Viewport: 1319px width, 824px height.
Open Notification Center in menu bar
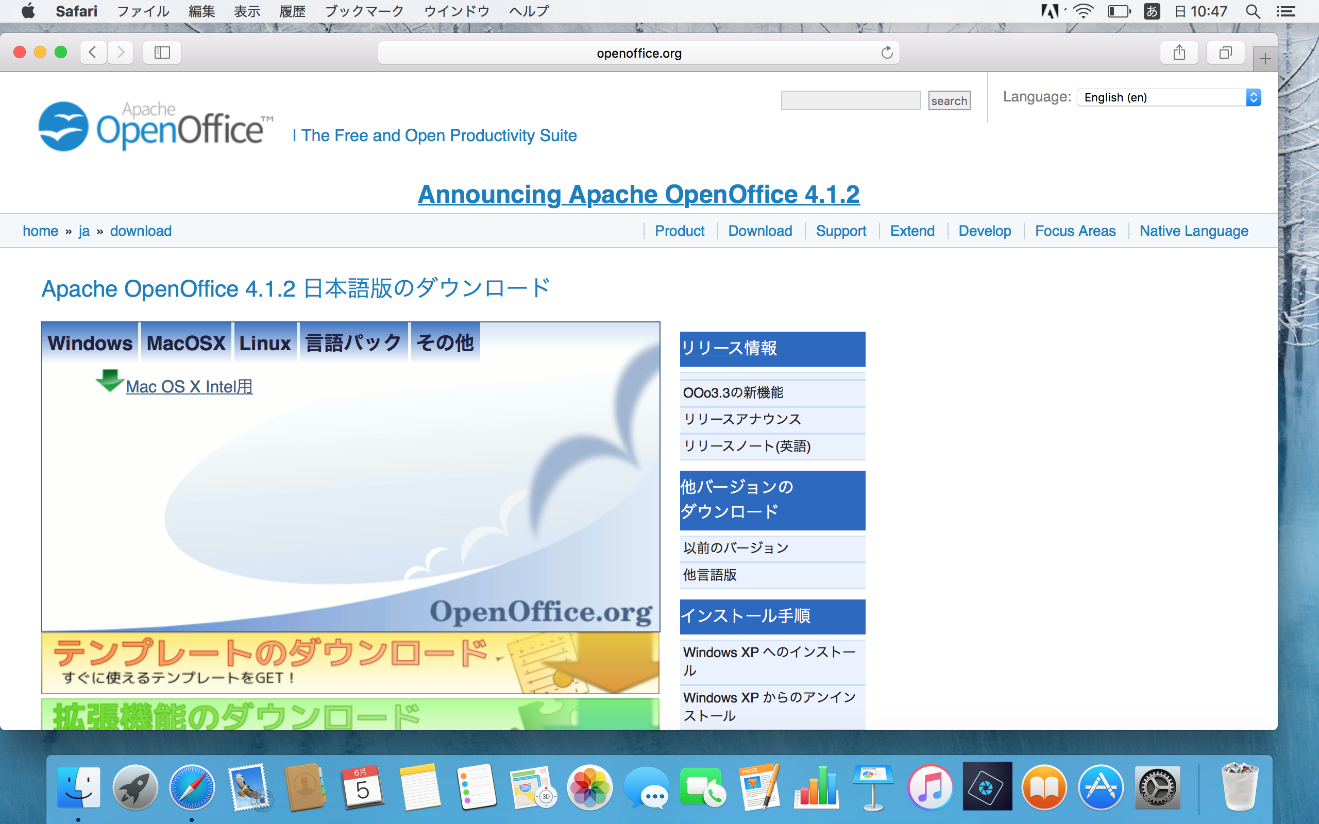(x=1286, y=11)
